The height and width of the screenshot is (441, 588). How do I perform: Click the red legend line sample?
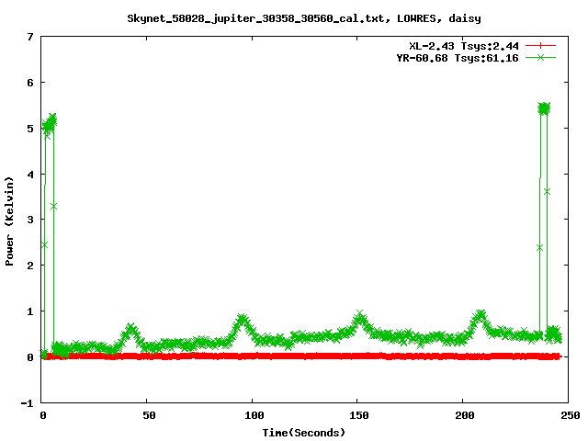(x=540, y=46)
